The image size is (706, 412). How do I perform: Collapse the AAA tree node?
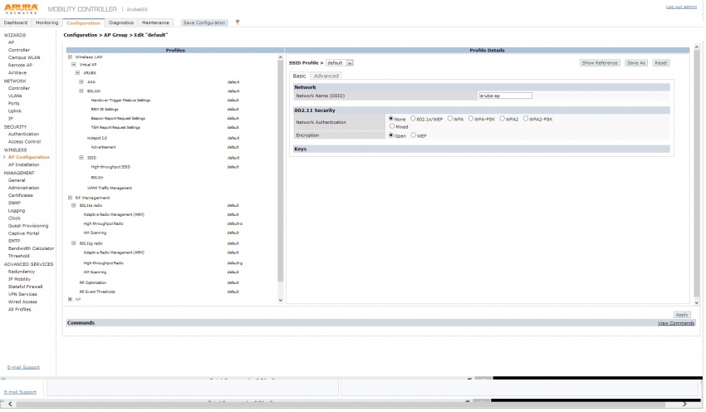[81, 82]
